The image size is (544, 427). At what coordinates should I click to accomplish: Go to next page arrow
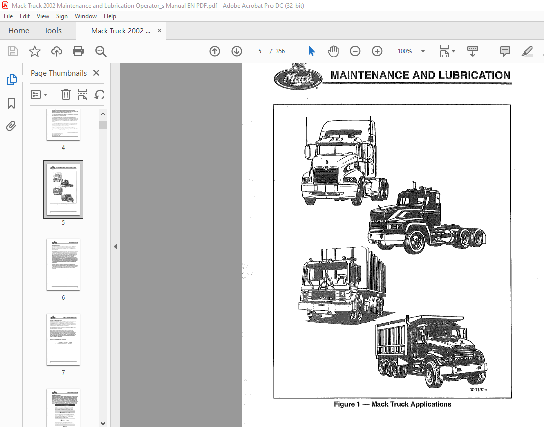tap(237, 51)
